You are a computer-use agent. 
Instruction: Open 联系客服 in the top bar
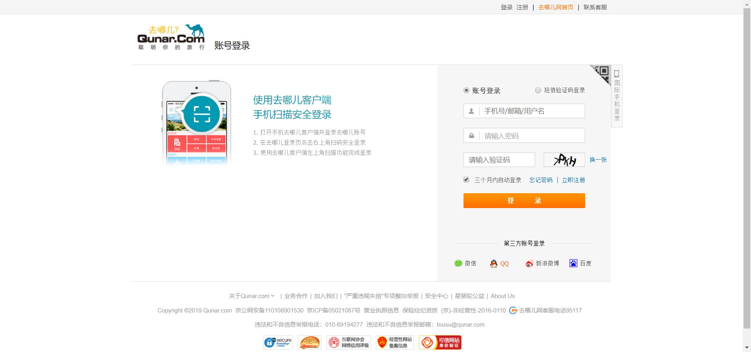tap(595, 7)
